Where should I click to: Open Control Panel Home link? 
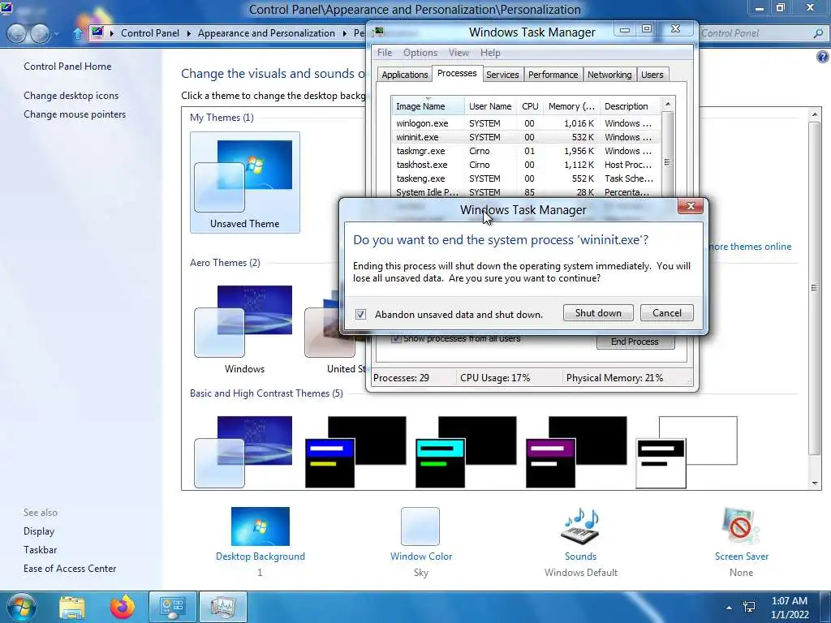[67, 67]
